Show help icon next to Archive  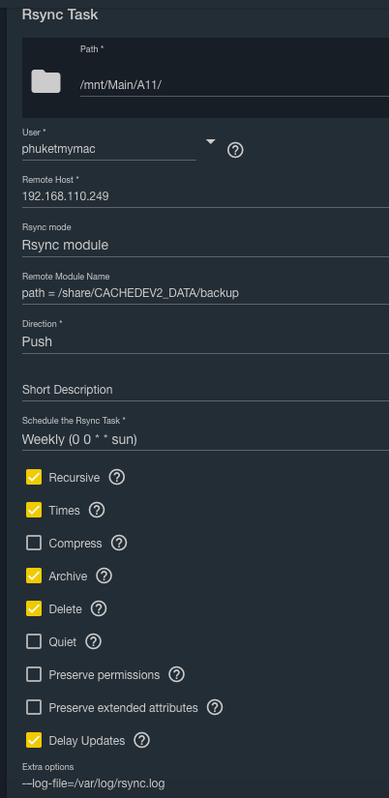click(104, 576)
